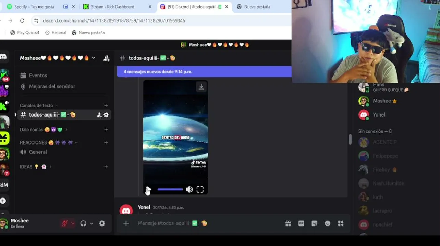Expand the IDEAS category
The height and width of the screenshot is (246, 440).
pos(36,167)
